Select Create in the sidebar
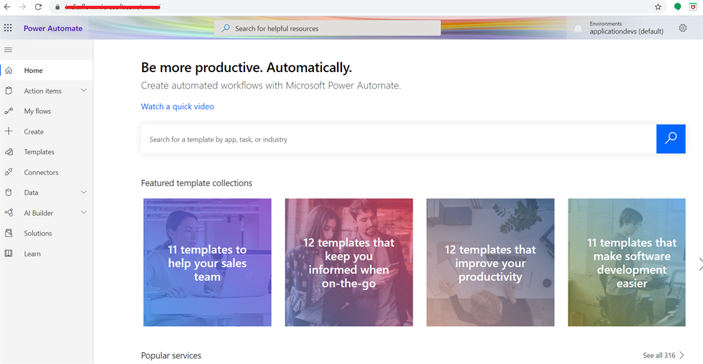This screenshot has width=703, height=364. click(34, 132)
